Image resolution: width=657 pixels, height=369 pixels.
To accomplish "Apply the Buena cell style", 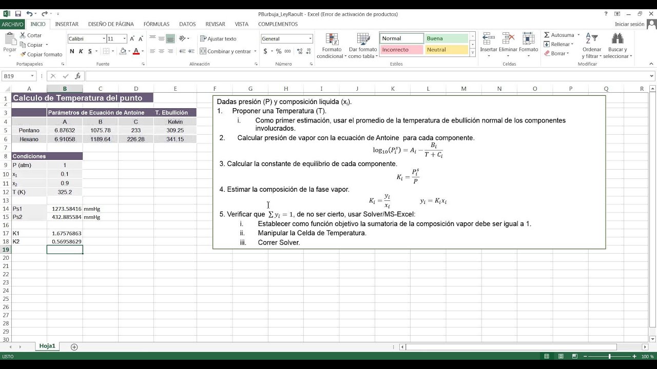I will coord(446,38).
